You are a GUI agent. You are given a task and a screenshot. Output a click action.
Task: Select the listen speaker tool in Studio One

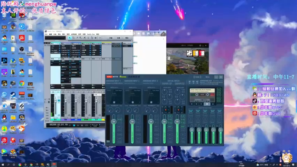(x=96, y=38)
